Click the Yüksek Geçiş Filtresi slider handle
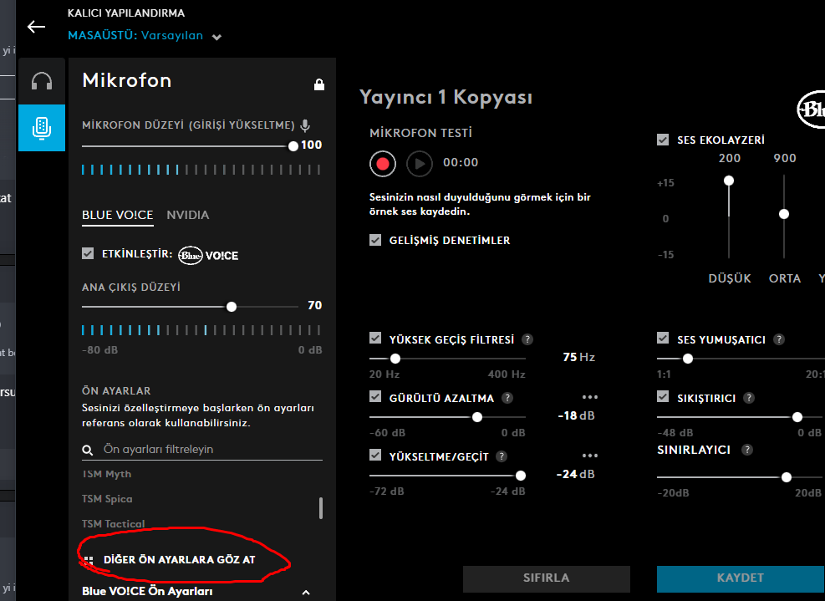The image size is (825, 601). coord(395,359)
